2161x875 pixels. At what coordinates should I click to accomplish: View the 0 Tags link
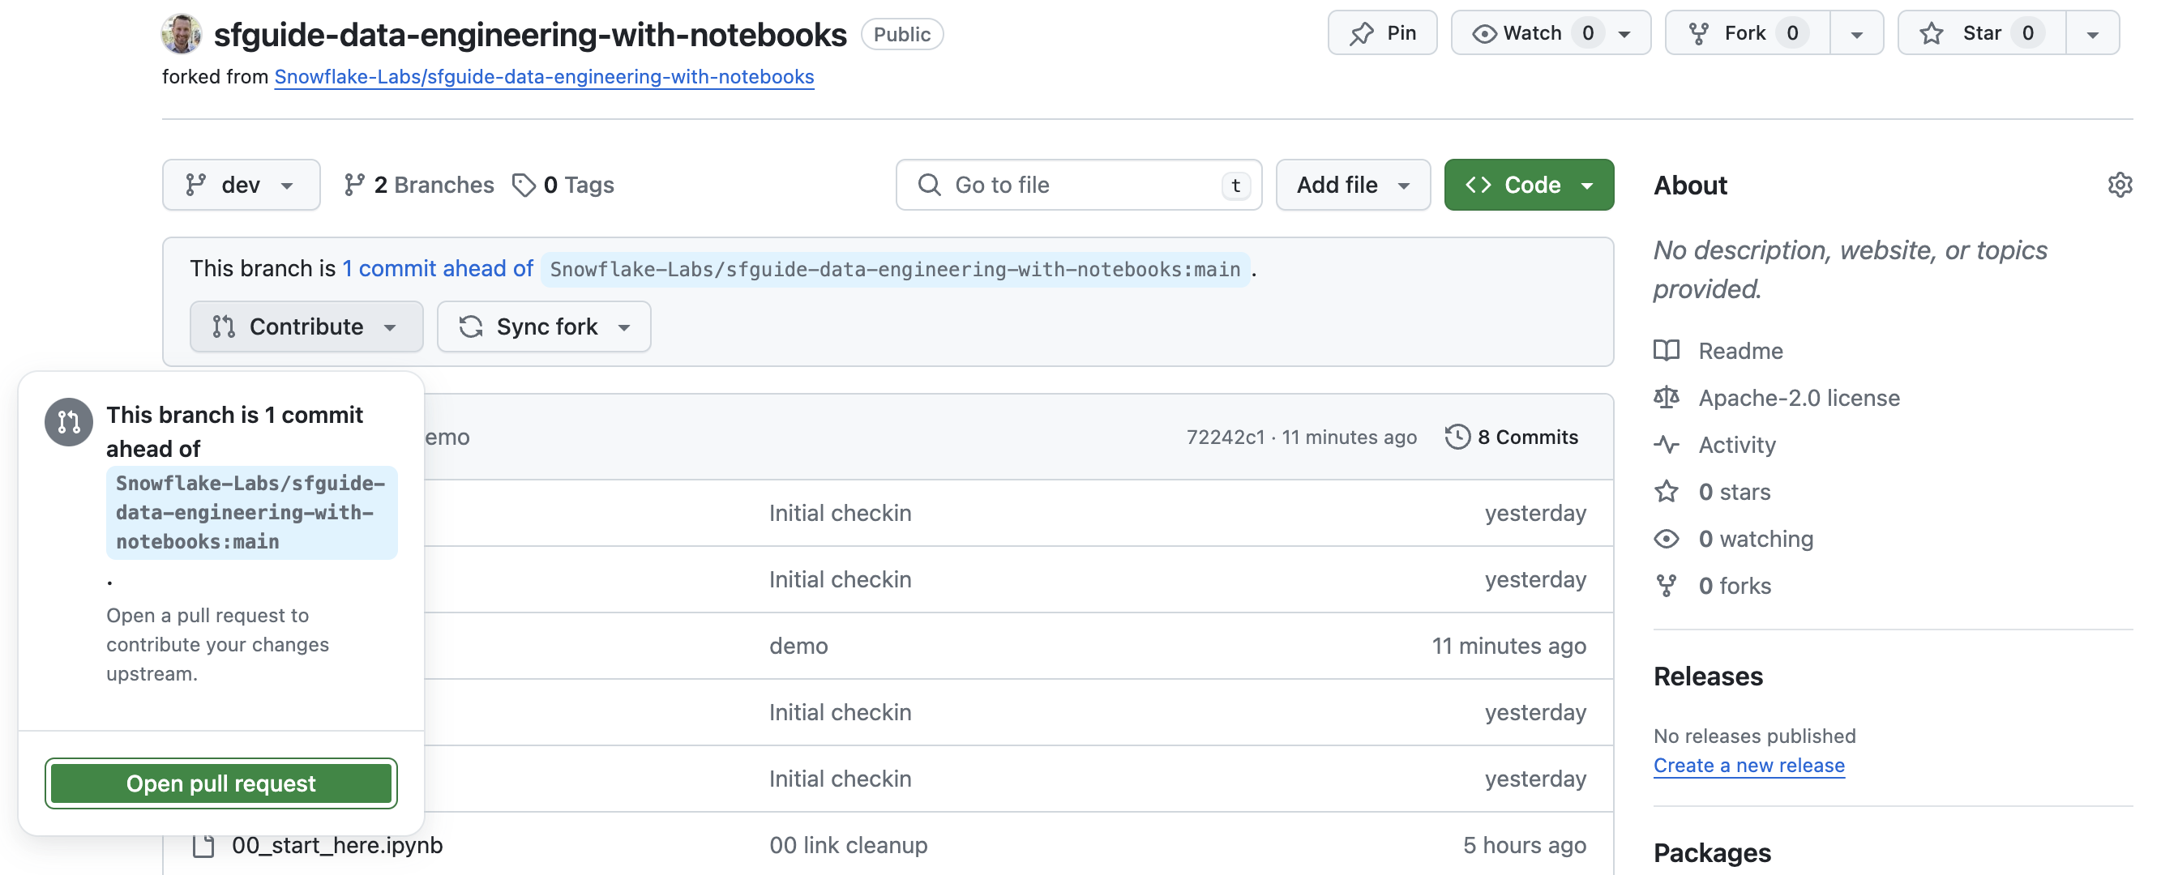(x=563, y=185)
